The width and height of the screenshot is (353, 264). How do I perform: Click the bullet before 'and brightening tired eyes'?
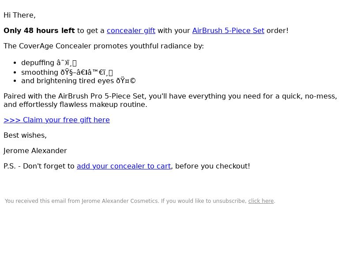pyautogui.click(x=15, y=81)
